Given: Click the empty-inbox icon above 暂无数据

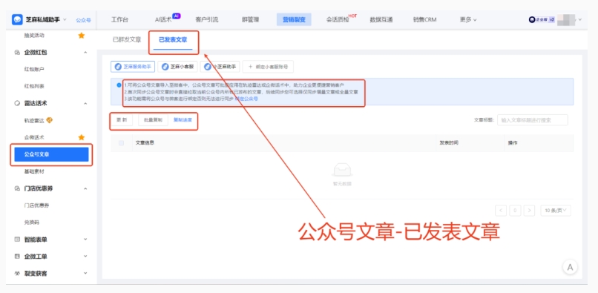Looking at the screenshot, I should (x=342, y=170).
